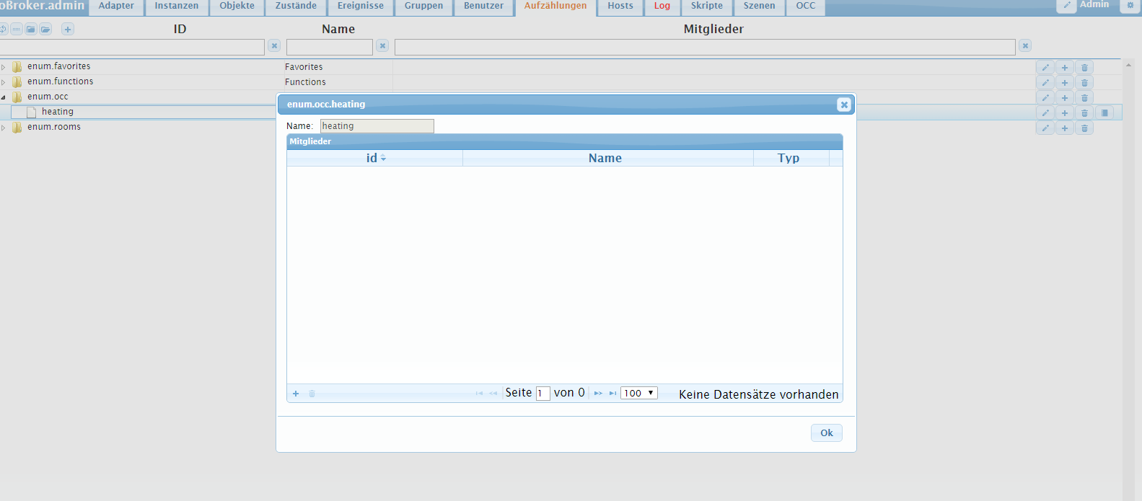Expand the enum.functions tree node
Screen dimensions: 1142x501
[3, 82]
